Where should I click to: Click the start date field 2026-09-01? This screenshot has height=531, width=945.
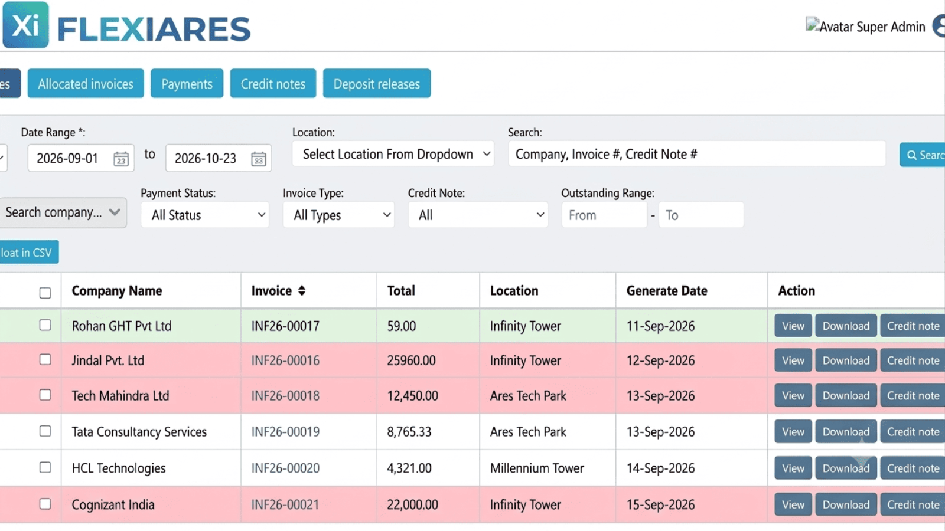[x=81, y=158]
